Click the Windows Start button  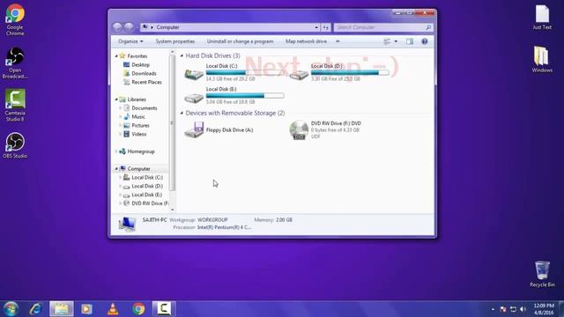pyautogui.click(x=11, y=309)
